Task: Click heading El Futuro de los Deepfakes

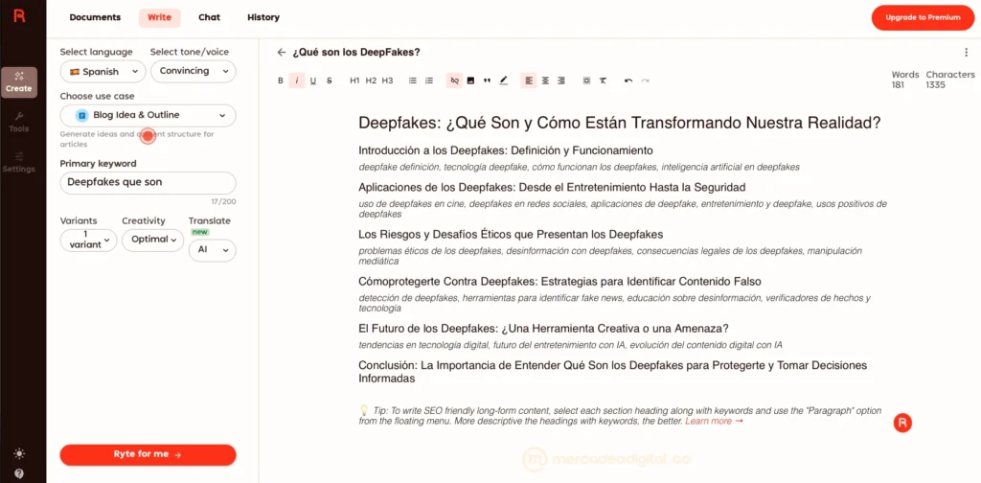Action: pyautogui.click(x=543, y=329)
